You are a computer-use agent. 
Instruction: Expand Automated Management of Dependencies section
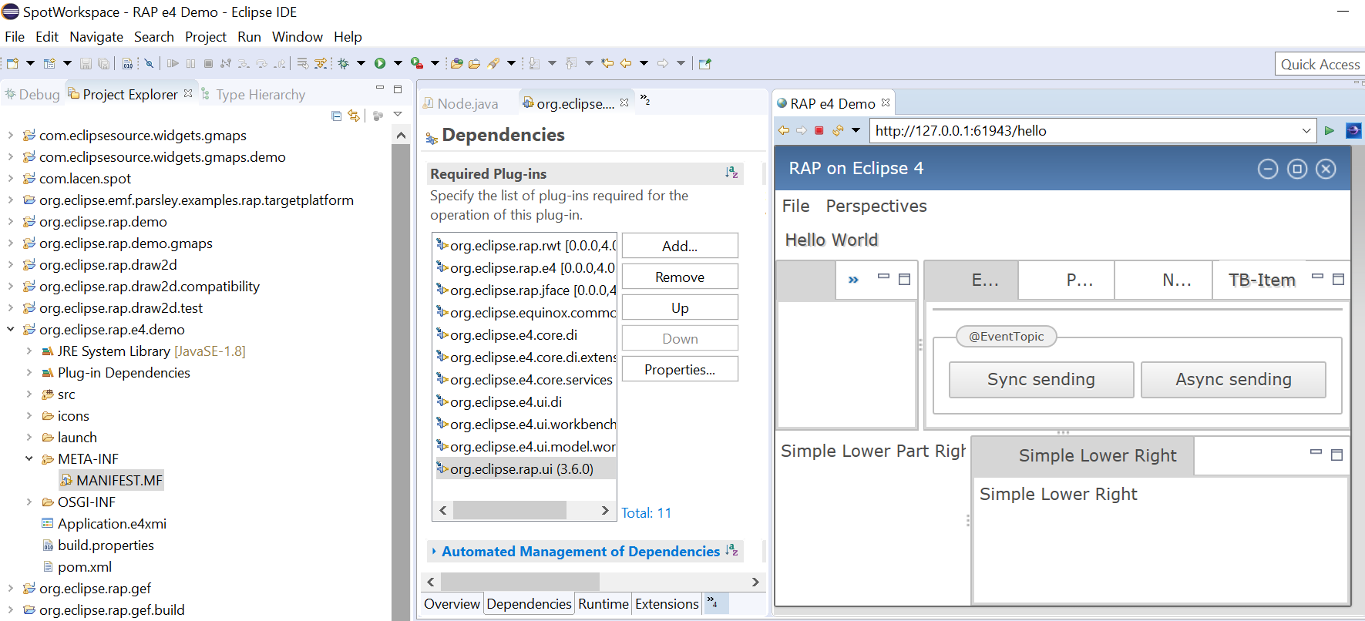click(435, 551)
